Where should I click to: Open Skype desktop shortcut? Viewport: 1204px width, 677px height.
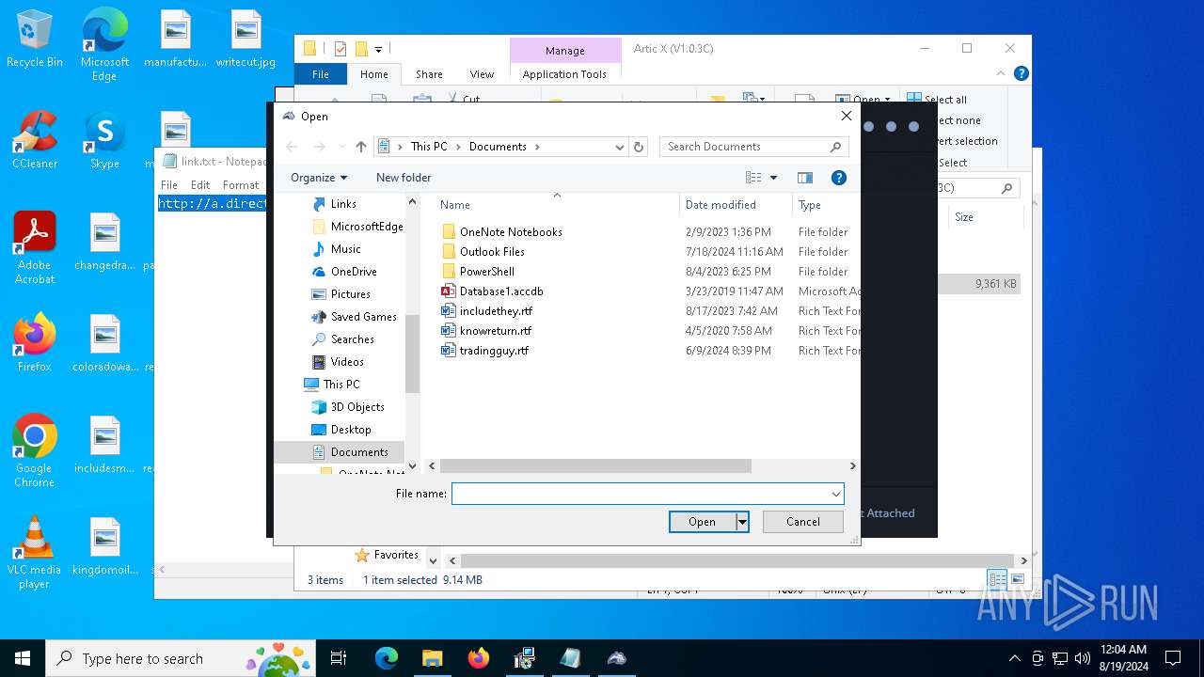tap(104, 140)
